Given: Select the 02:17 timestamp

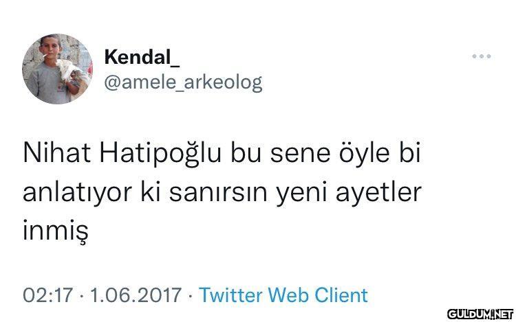Looking at the screenshot, I should 47,295.
